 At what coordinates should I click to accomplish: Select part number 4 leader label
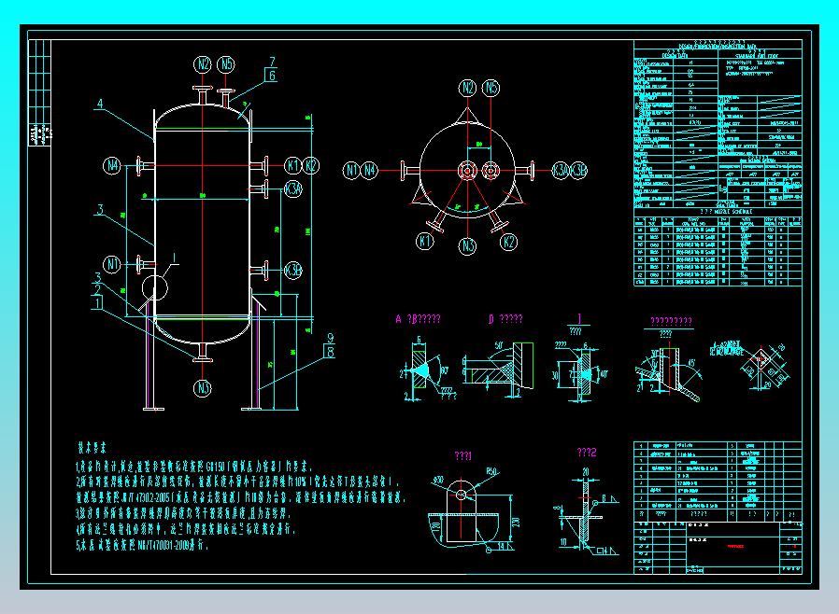[100, 104]
